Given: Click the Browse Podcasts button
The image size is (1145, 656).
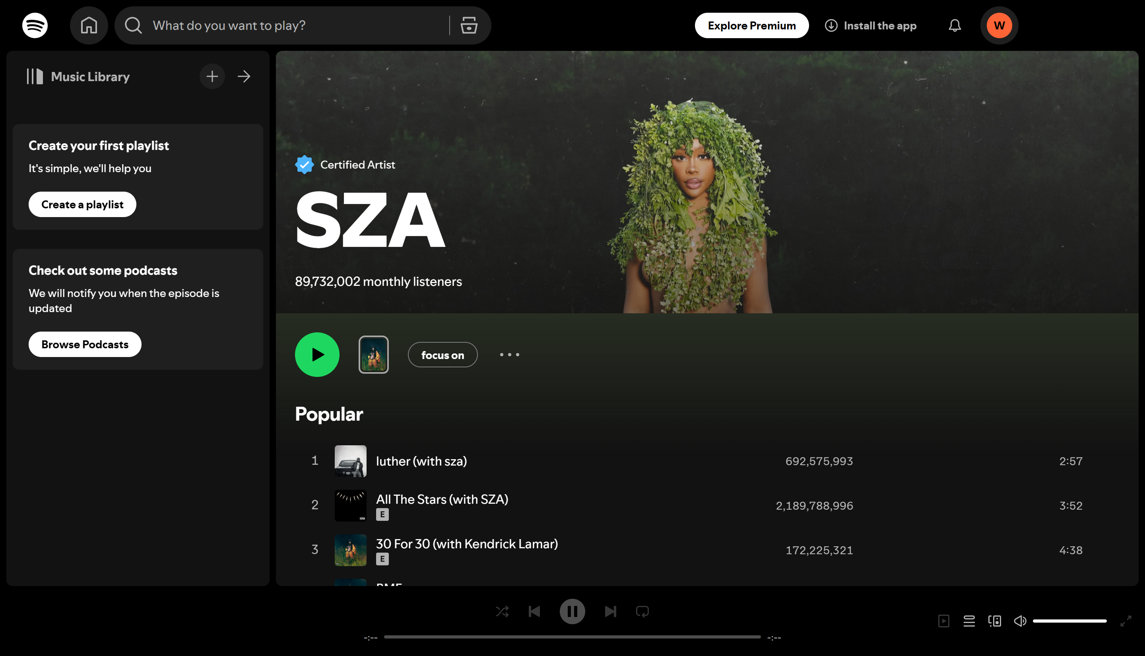Looking at the screenshot, I should click(x=85, y=344).
